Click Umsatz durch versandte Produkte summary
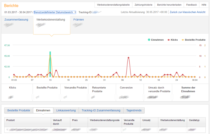Image resolution: width=210 pixels, height=134 pixels. (158, 92)
